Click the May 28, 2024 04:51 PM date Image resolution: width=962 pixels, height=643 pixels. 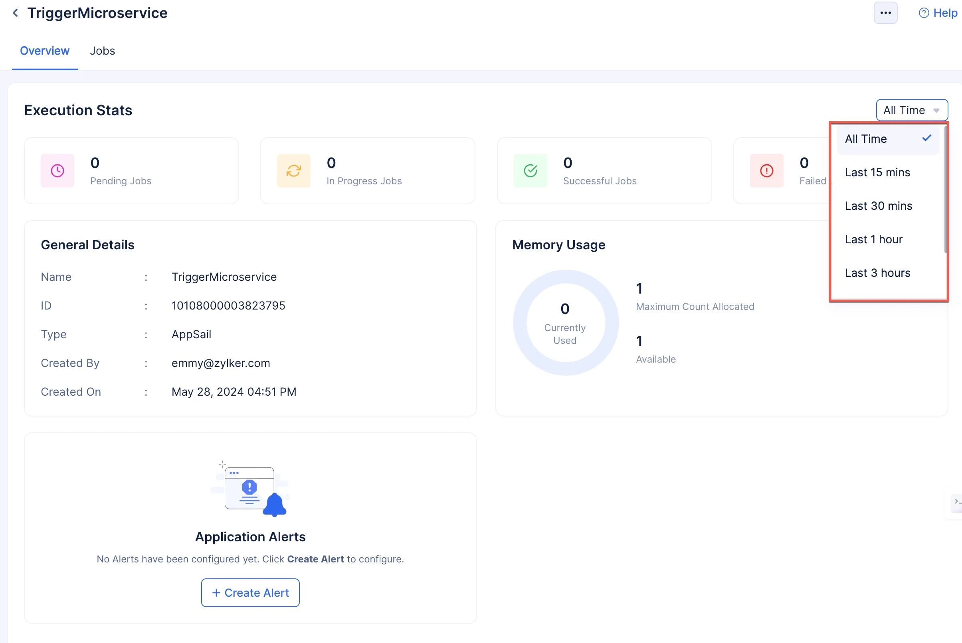234,392
